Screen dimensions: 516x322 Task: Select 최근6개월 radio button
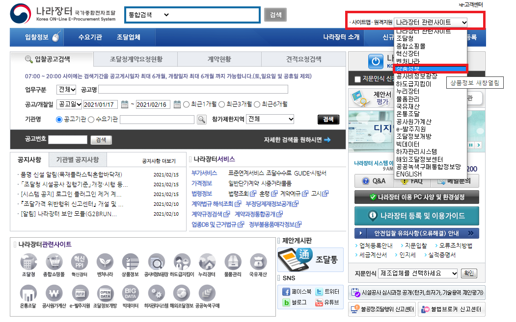(257, 104)
